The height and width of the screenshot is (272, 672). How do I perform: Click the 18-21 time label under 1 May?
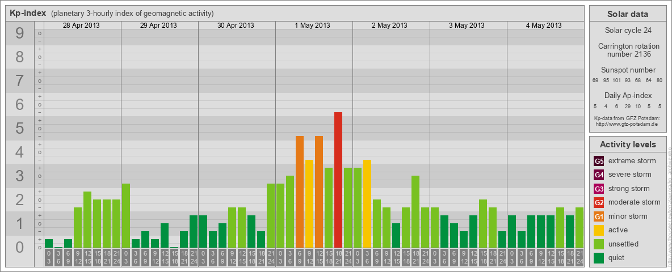click(x=338, y=258)
